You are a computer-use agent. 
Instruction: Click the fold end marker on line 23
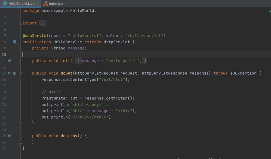(x=21, y=123)
